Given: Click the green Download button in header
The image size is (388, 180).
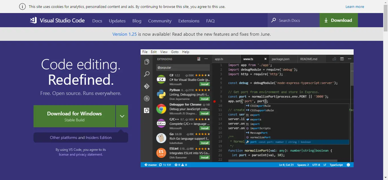Looking at the screenshot, I should (x=339, y=20).
